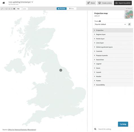Refresh the theme with reload icon
The height and width of the screenshot is (132, 134).
tap(129, 24)
